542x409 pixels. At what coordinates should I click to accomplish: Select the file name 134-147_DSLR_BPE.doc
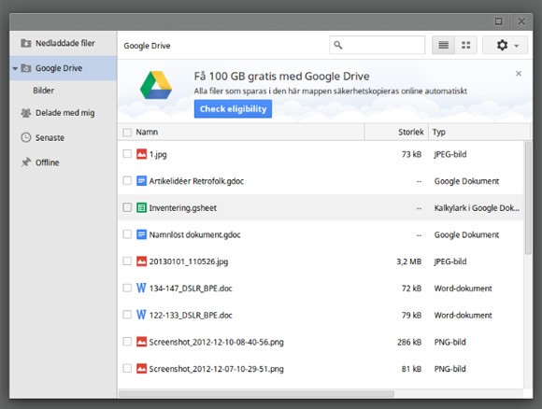pos(191,289)
